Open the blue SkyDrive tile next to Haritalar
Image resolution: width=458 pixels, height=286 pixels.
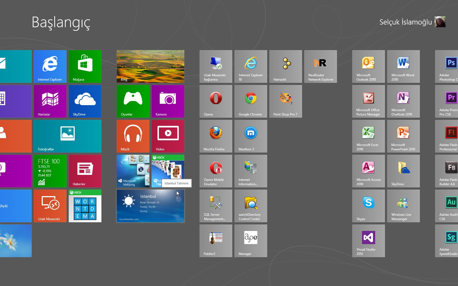tap(85, 101)
